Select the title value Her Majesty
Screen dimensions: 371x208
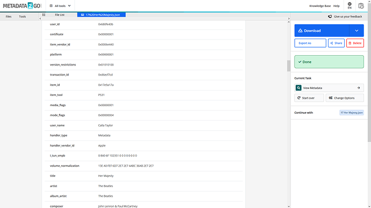[x=106, y=176]
